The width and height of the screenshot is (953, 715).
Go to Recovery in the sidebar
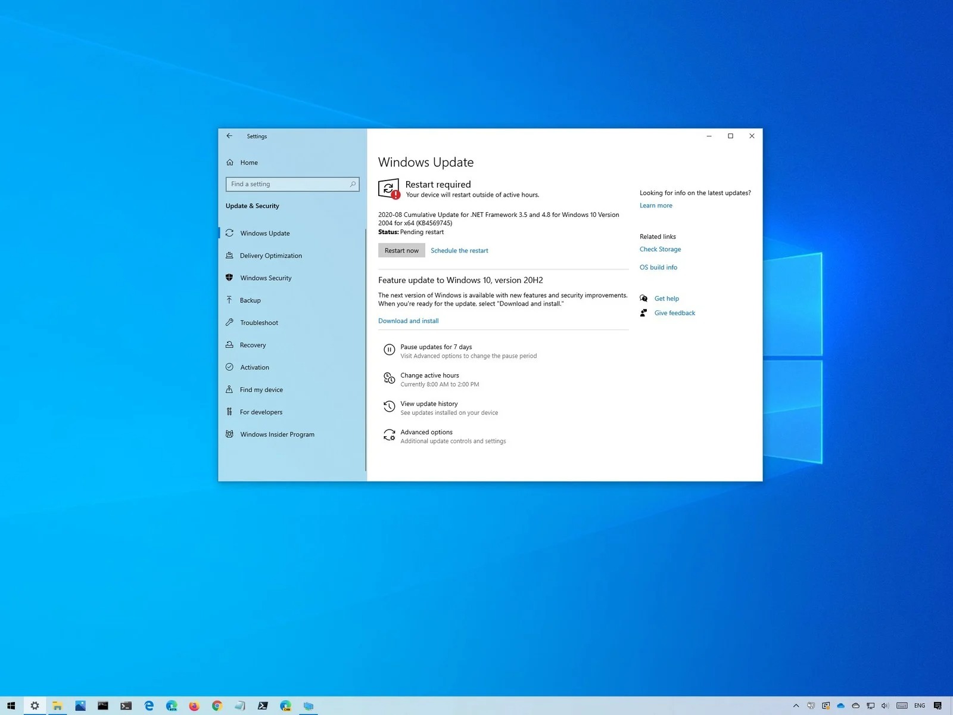[253, 345]
